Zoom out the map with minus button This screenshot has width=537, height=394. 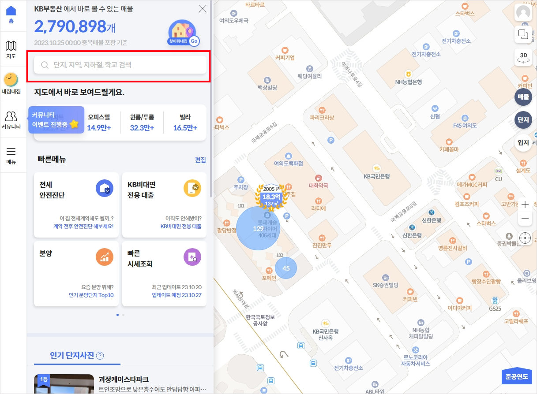point(525,219)
